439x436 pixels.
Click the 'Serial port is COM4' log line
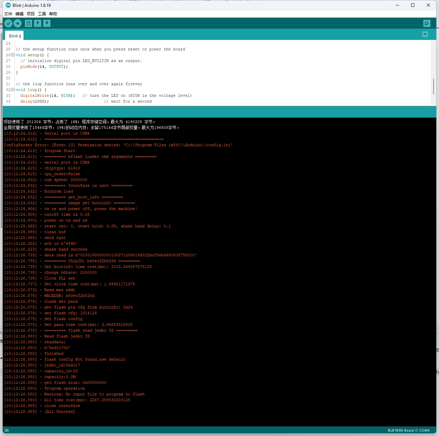[47, 133]
